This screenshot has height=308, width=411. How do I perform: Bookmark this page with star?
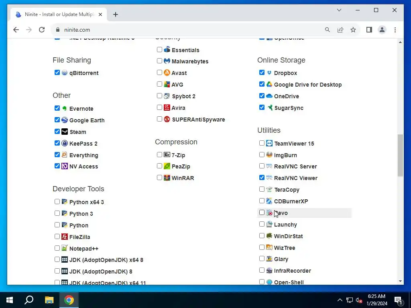353,30
